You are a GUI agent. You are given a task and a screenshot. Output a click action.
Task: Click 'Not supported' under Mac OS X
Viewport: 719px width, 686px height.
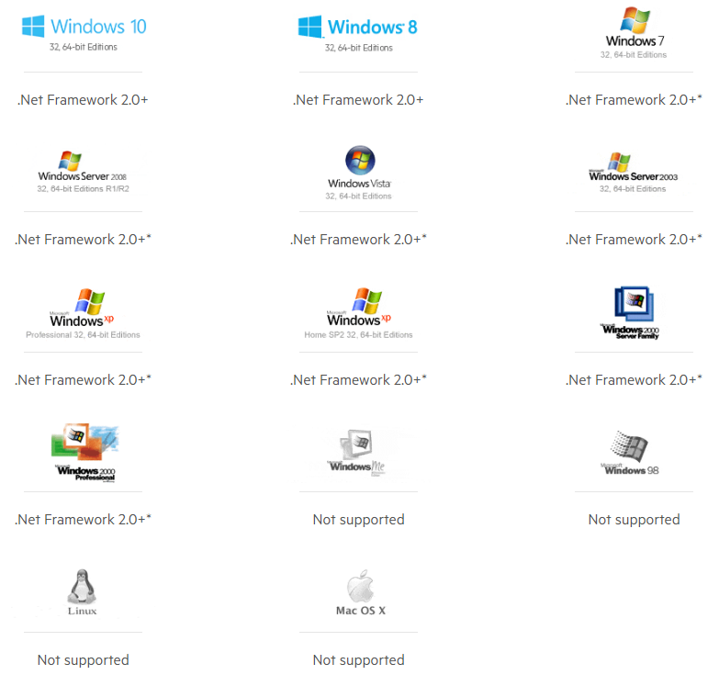359,660
